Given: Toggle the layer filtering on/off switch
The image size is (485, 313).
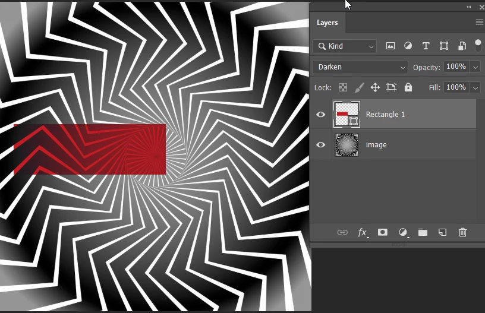Looking at the screenshot, I should click(x=478, y=46).
